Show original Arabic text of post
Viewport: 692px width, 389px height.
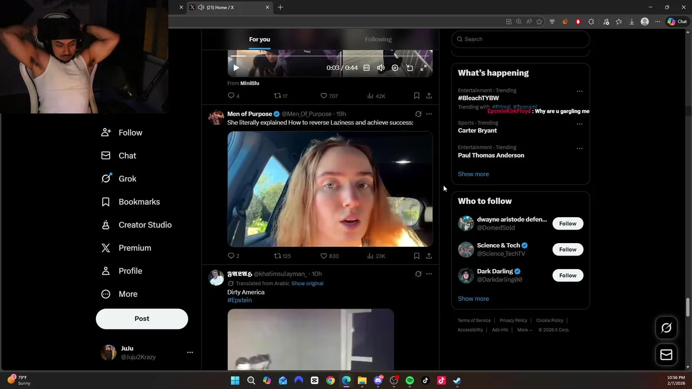[307, 284]
